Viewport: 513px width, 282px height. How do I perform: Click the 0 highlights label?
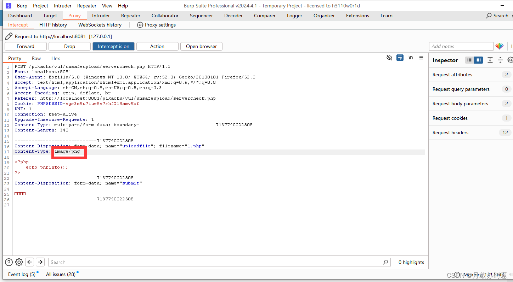coord(411,262)
